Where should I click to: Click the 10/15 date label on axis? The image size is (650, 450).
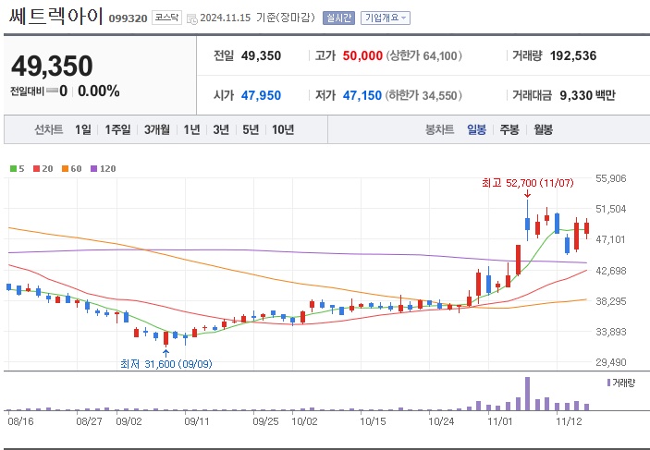373,421
